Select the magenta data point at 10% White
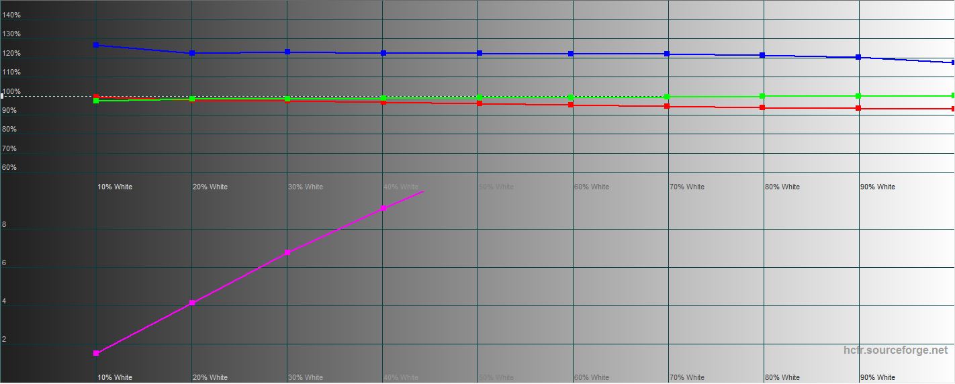Viewport: 955px width, 384px height. [96, 353]
